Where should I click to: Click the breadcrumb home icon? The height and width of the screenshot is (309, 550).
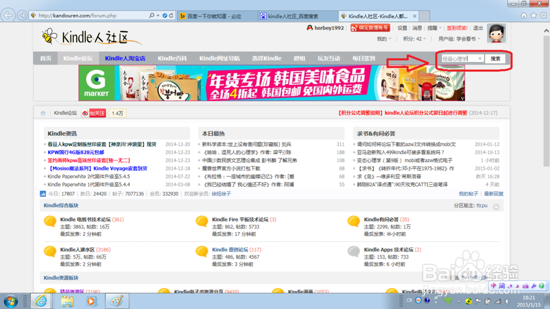pos(43,113)
